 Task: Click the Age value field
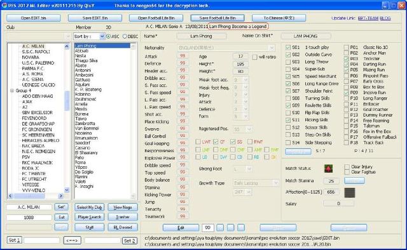click(240, 56)
